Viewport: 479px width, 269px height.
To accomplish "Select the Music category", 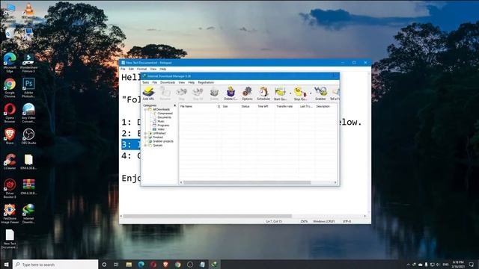I will click(x=161, y=121).
